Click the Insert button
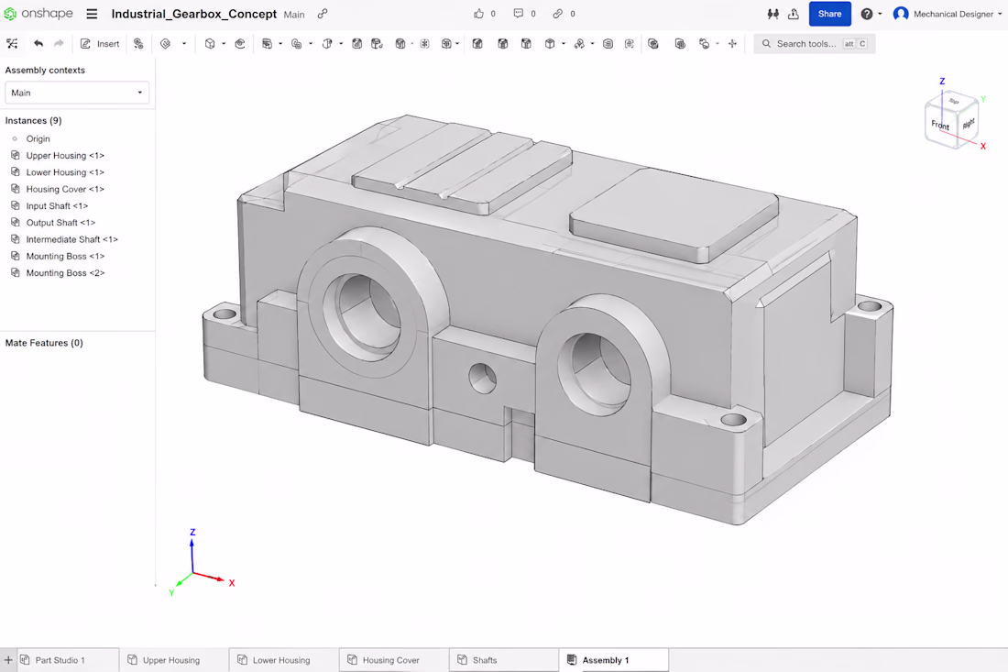 [100, 44]
